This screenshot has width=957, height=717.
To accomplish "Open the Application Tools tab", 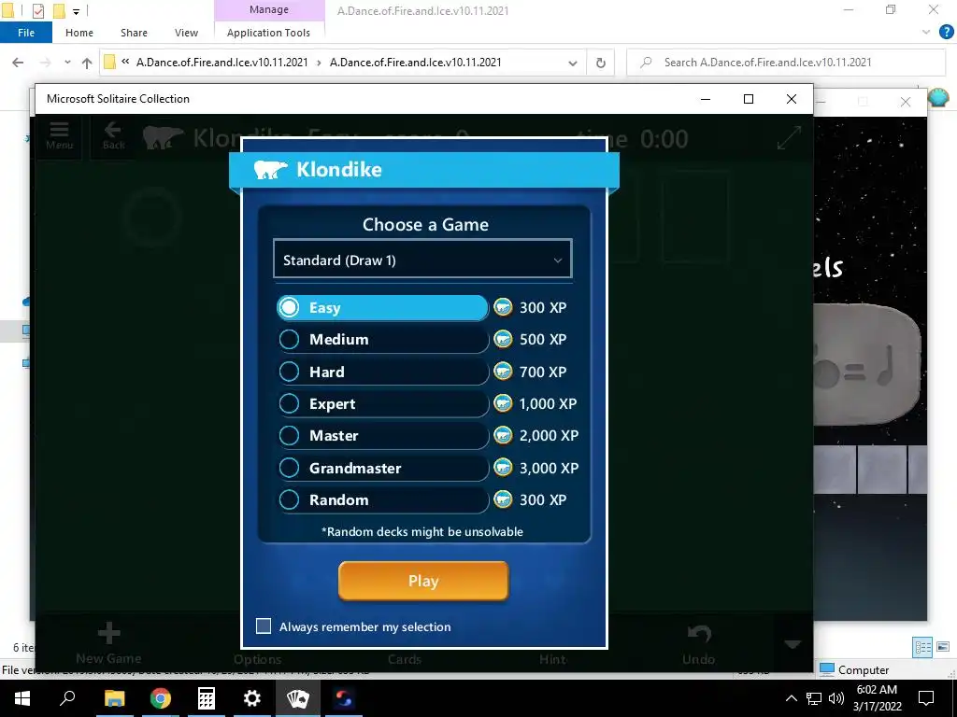I will pos(268,33).
